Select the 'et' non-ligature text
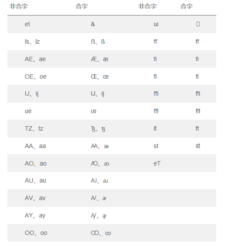225x252 pixels. click(x=27, y=24)
